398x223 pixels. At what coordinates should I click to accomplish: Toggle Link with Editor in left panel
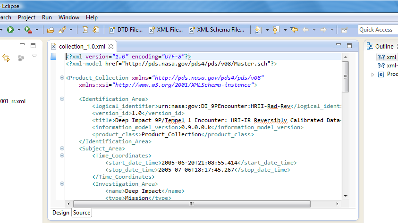pos(6,58)
